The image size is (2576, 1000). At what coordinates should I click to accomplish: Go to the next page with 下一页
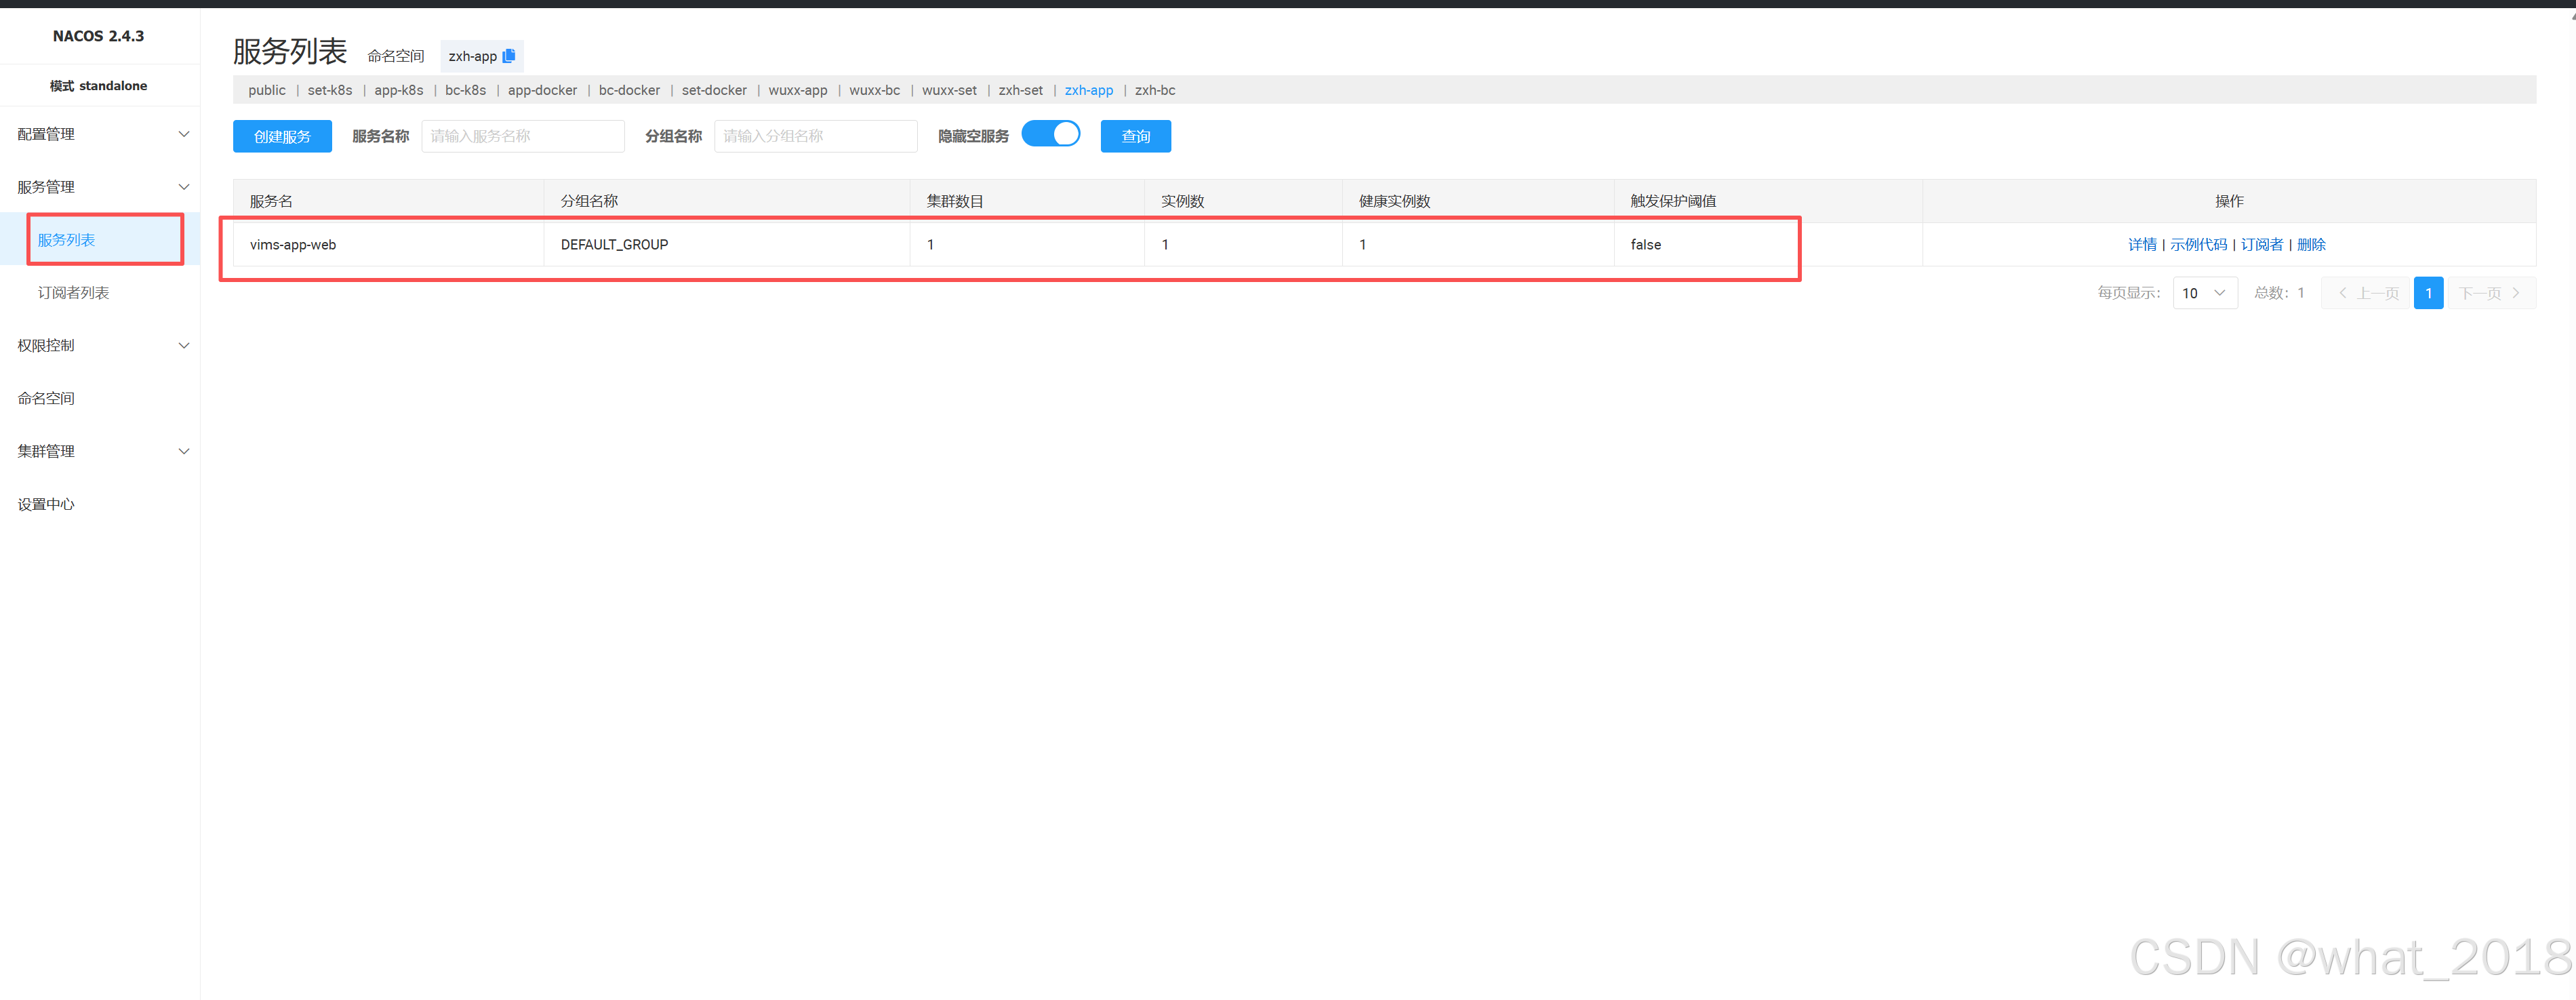coord(2489,293)
